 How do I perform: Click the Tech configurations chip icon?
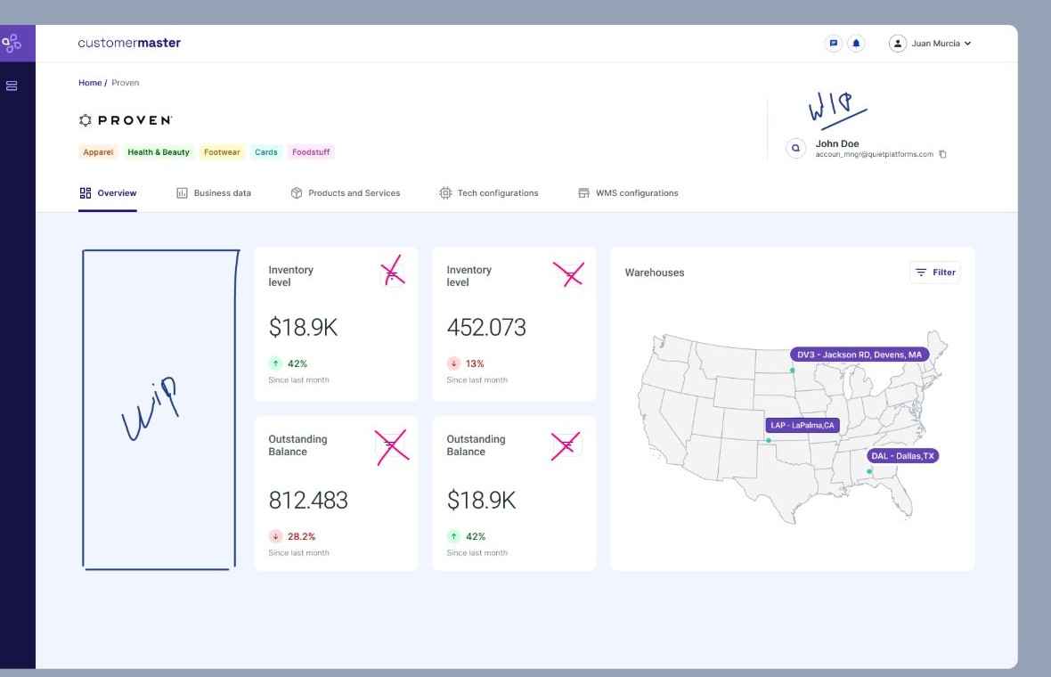click(445, 193)
